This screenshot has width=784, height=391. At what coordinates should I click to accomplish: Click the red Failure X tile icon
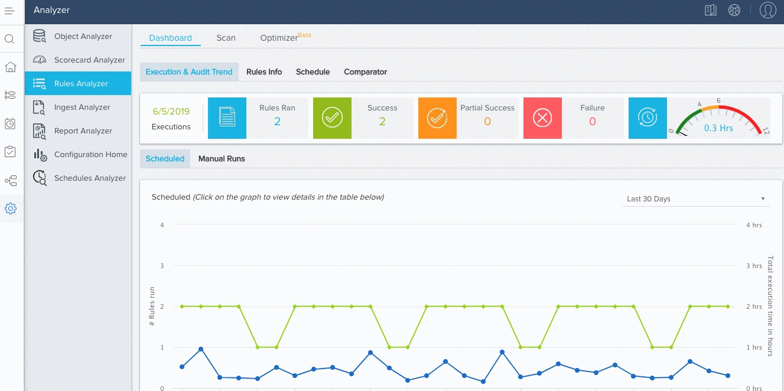tap(542, 118)
